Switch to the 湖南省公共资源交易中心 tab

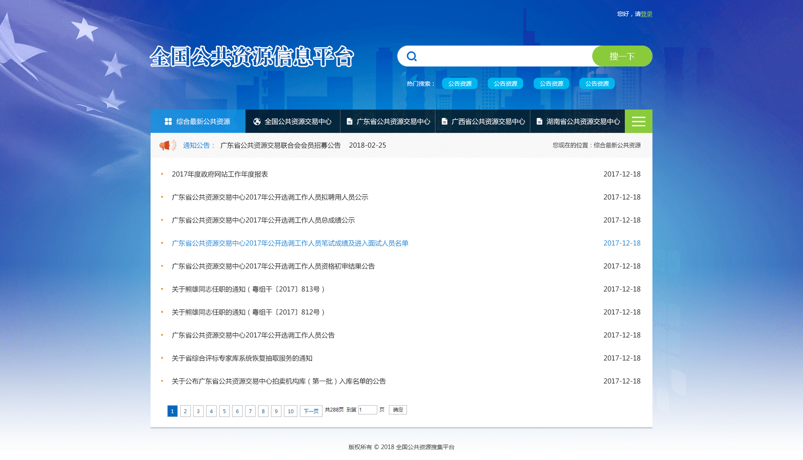[x=583, y=121]
